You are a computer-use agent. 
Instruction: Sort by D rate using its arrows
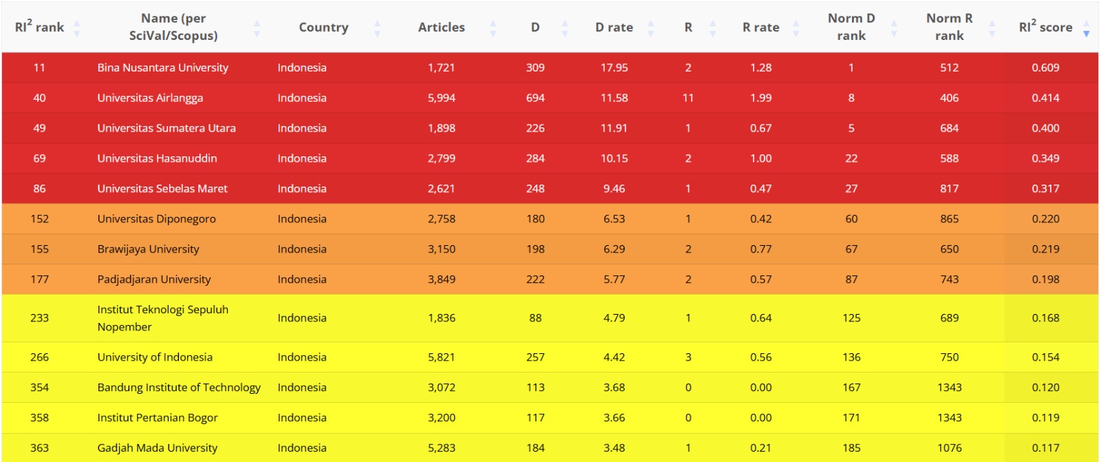click(x=650, y=28)
